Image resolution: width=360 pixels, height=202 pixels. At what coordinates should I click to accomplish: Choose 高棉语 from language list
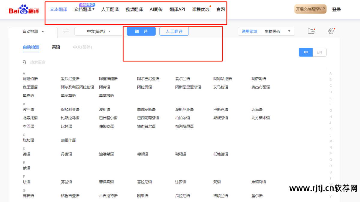[28, 195]
